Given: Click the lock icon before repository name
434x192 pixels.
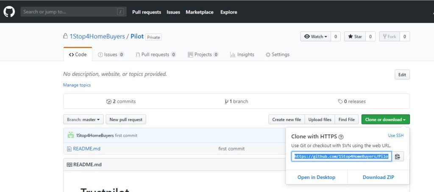Looking at the screenshot, I should 65,36.
